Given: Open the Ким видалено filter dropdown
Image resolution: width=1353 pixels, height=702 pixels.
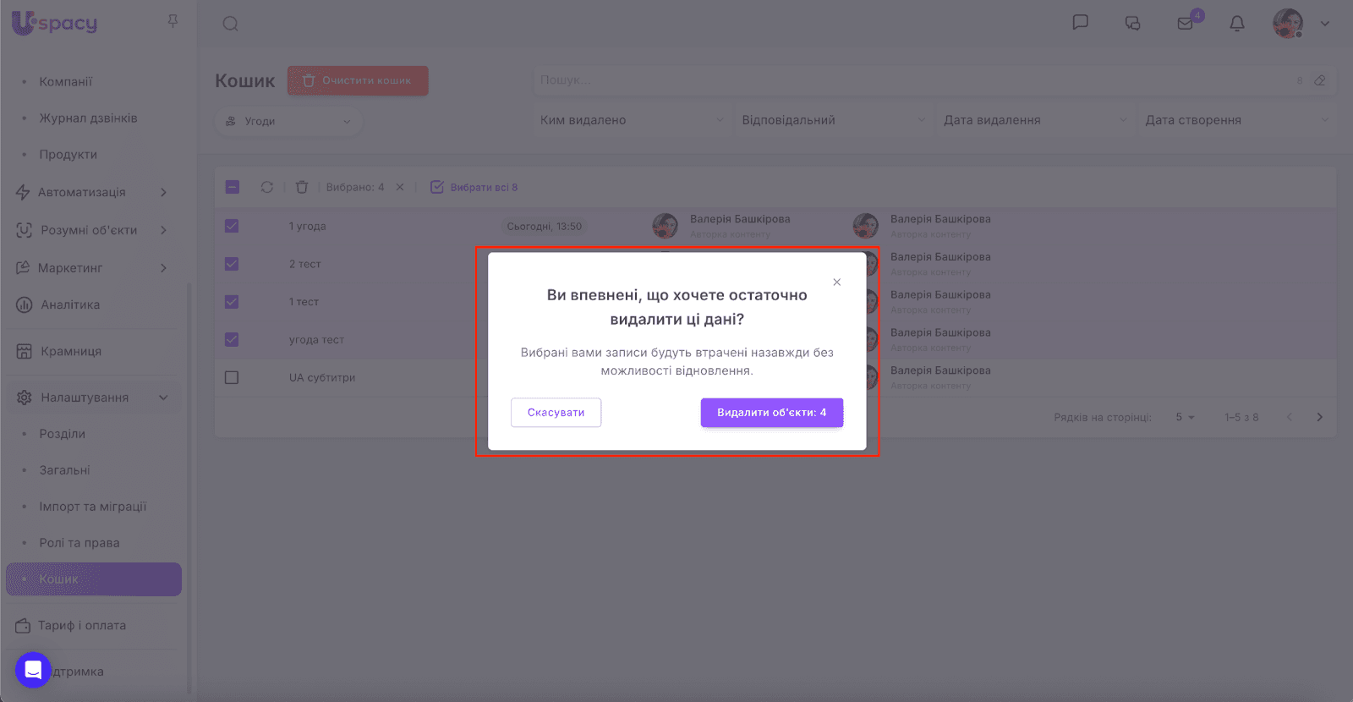Looking at the screenshot, I should point(632,120).
